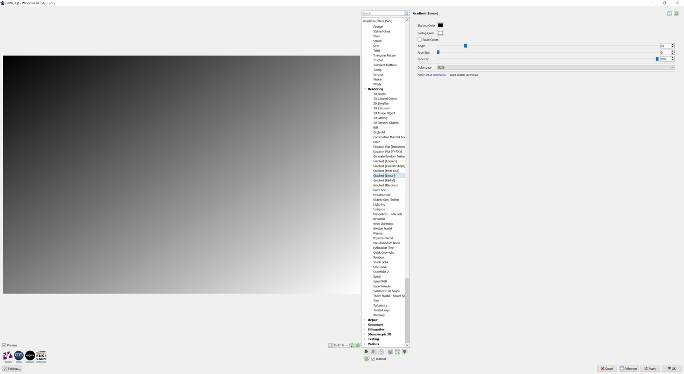Open the Colorspace dropdown
Screen dimensions: 684x374
555,67
